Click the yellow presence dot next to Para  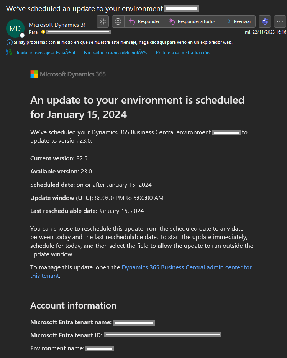pyautogui.click(x=43, y=32)
